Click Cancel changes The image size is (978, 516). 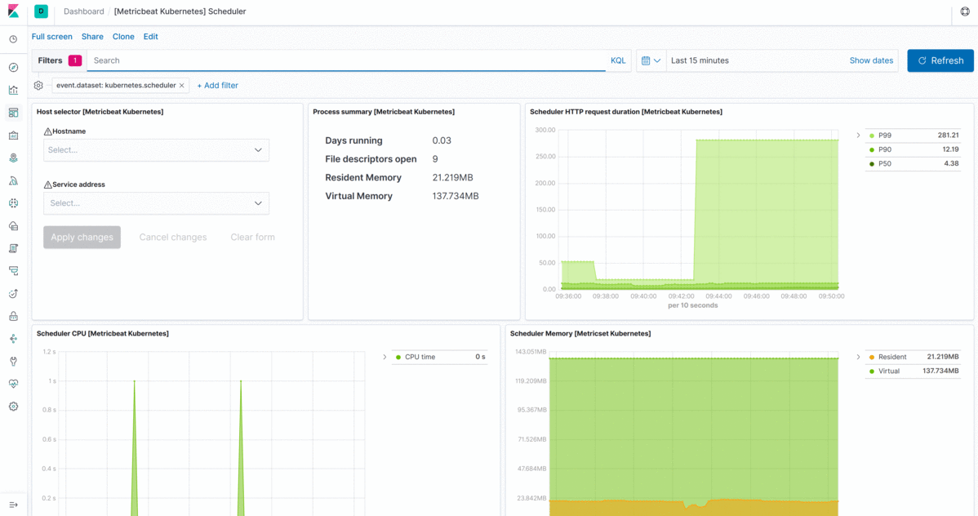[x=173, y=237]
